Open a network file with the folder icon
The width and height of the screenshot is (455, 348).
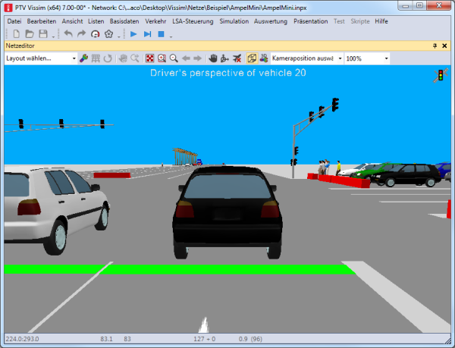(x=28, y=34)
